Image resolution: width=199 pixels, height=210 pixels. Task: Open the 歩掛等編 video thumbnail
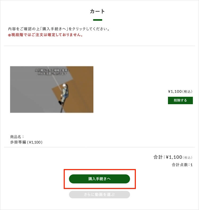point(52,89)
